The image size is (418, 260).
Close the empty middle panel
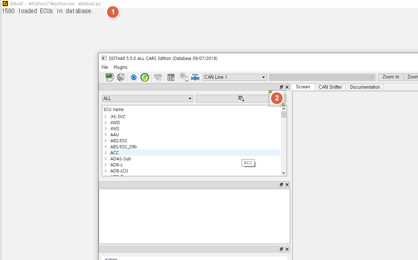point(287,184)
